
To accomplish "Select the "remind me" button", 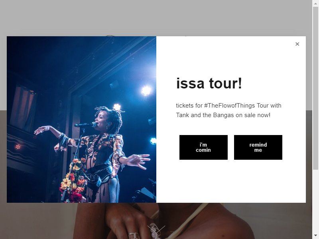I will 258,147.
